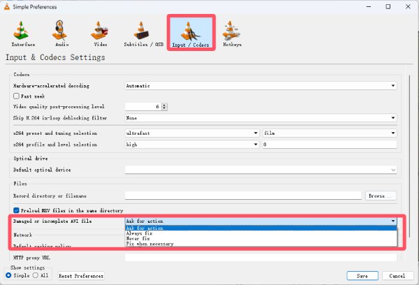Select the All show settings radio
This screenshot has width=419, height=285.
click(x=36, y=275)
